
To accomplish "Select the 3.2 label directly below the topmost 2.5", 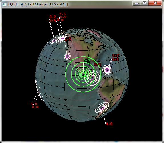I will [x=63, y=17].
